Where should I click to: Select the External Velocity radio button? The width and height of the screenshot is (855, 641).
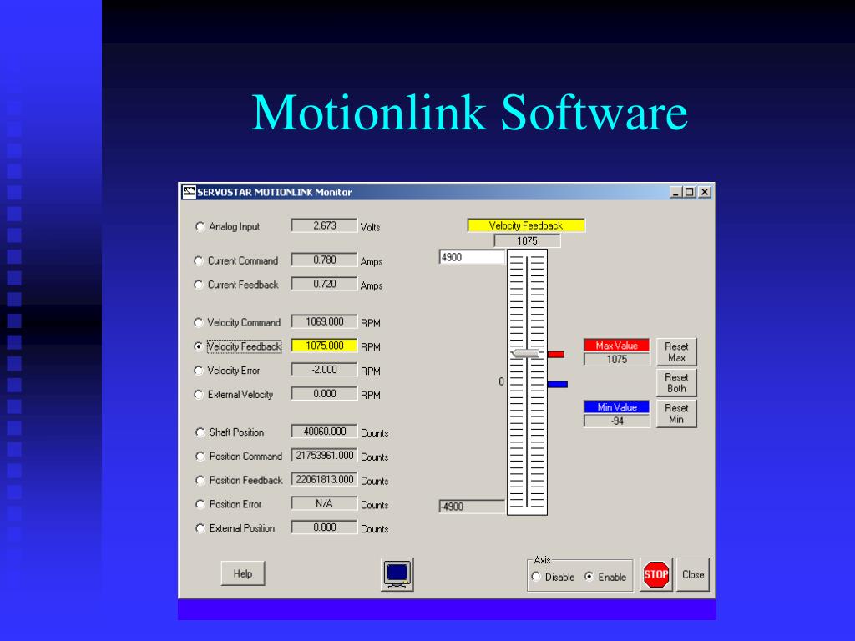(x=199, y=395)
